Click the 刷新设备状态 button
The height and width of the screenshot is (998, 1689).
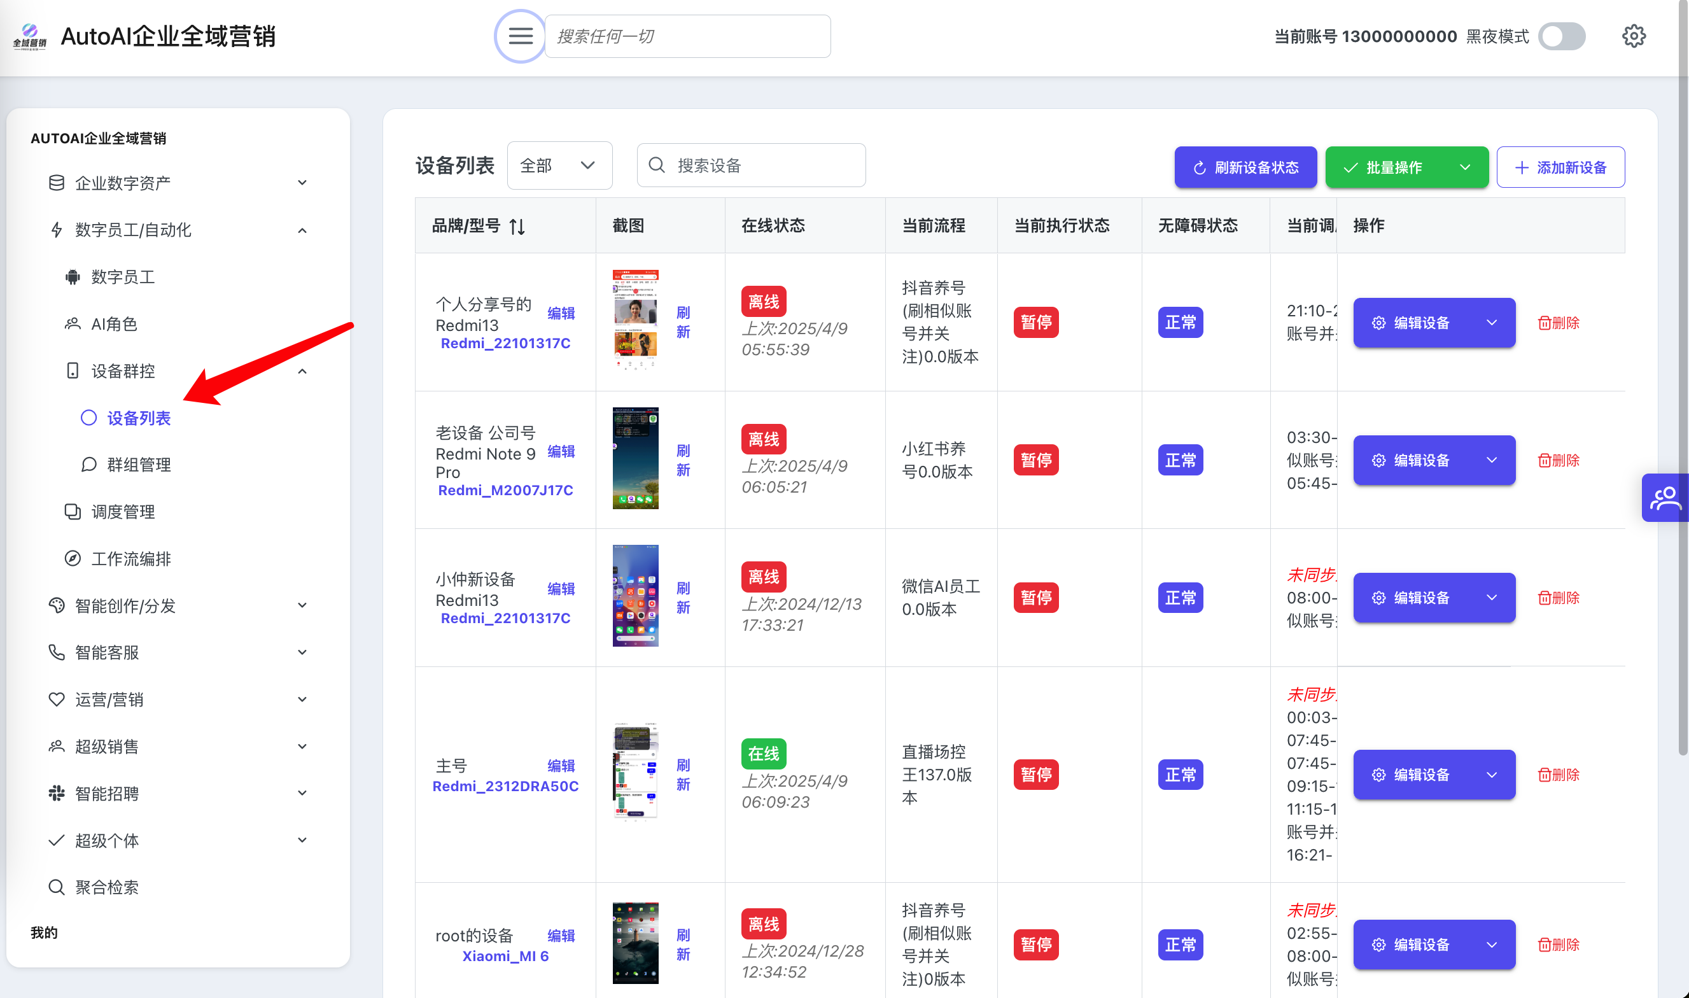pyautogui.click(x=1245, y=167)
